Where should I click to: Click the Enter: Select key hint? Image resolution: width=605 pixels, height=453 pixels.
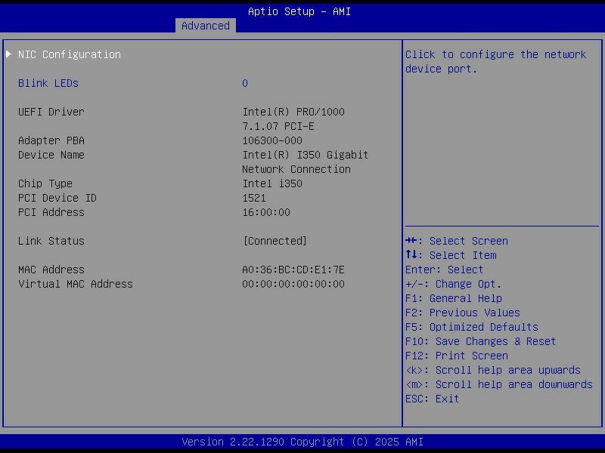pos(444,270)
